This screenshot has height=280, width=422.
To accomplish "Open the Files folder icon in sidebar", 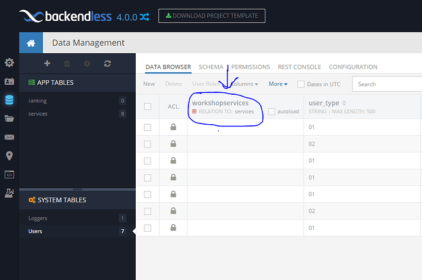I will 9,119.
